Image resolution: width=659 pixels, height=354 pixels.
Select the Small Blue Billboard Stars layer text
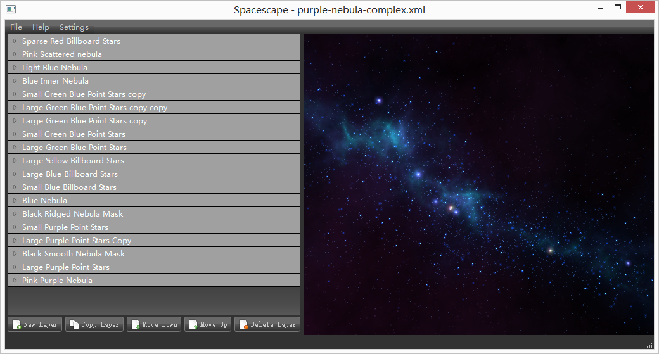point(69,187)
